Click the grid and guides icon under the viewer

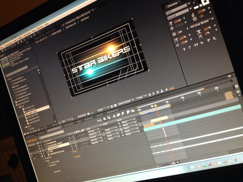point(72,119)
